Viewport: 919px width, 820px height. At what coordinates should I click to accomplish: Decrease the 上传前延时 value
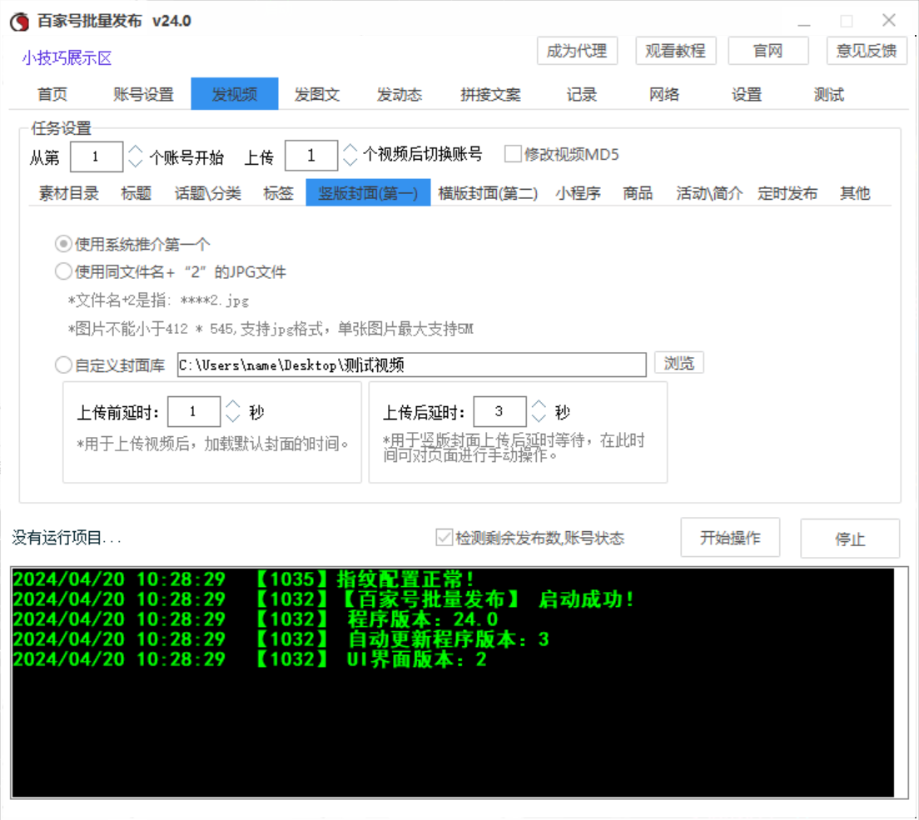tap(233, 419)
